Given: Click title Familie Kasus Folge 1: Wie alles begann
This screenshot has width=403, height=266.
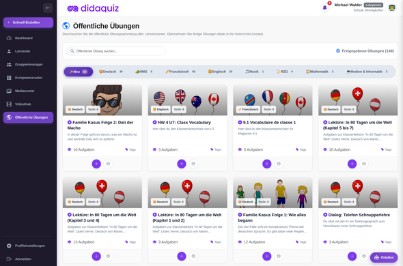Looking at the screenshot, I should [x=272, y=218].
